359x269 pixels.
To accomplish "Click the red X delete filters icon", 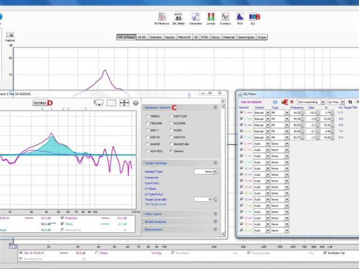I will pyautogui.click(x=292, y=102).
